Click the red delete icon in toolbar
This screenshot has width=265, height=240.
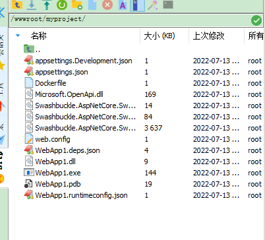(107, 5)
